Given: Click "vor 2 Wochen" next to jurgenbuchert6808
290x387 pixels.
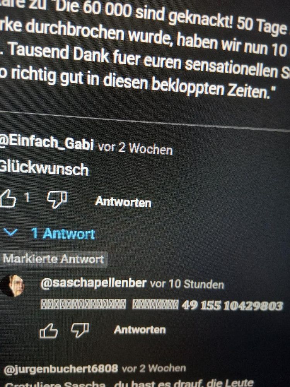Looking at the screenshot, I should coord(154,368).
